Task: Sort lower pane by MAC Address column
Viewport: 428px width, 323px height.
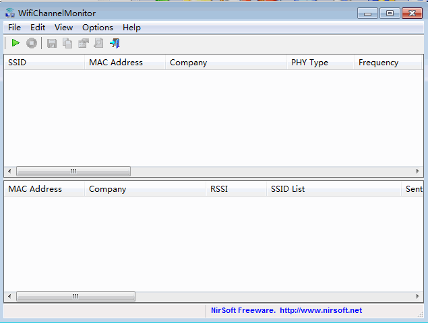Action: 44,189
